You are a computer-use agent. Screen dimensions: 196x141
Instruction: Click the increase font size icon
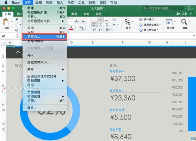coord(77,21)
